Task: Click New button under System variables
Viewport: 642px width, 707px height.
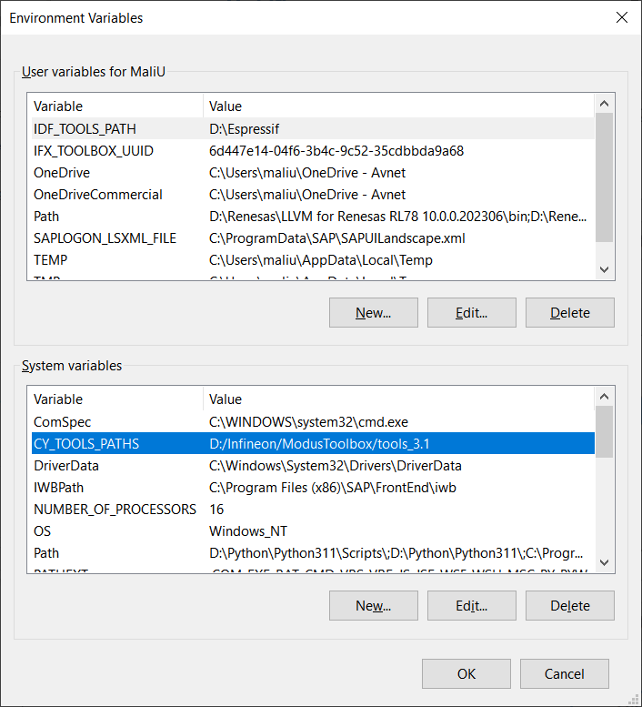Action: pos(373,605)
